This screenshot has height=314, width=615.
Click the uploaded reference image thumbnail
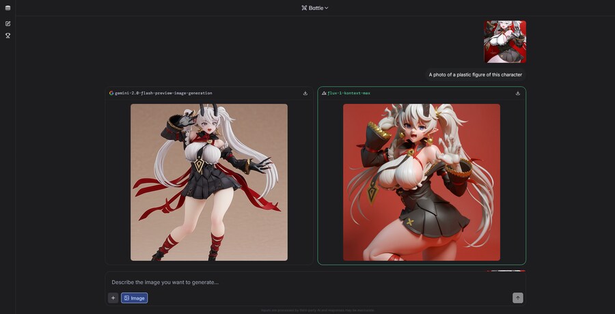tap(505, 42)
